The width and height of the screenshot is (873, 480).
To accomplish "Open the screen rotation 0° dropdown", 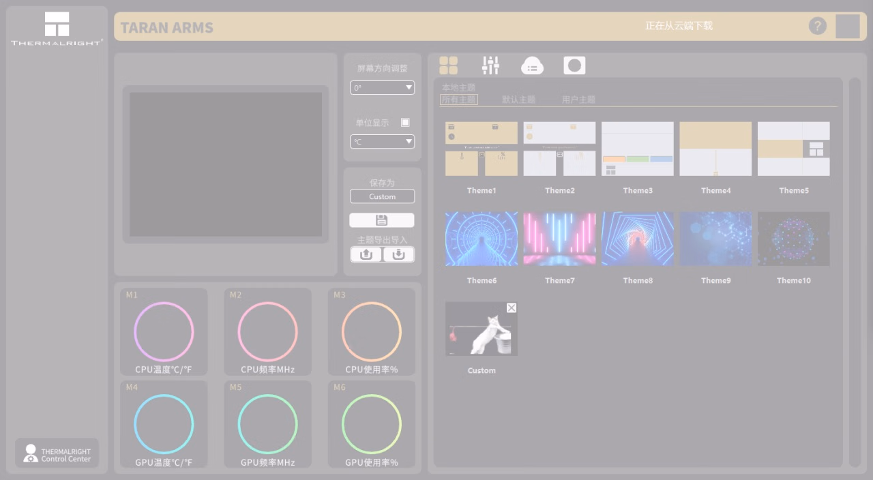I will 382,88.
